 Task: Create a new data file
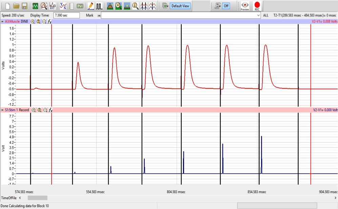(8, 6)
